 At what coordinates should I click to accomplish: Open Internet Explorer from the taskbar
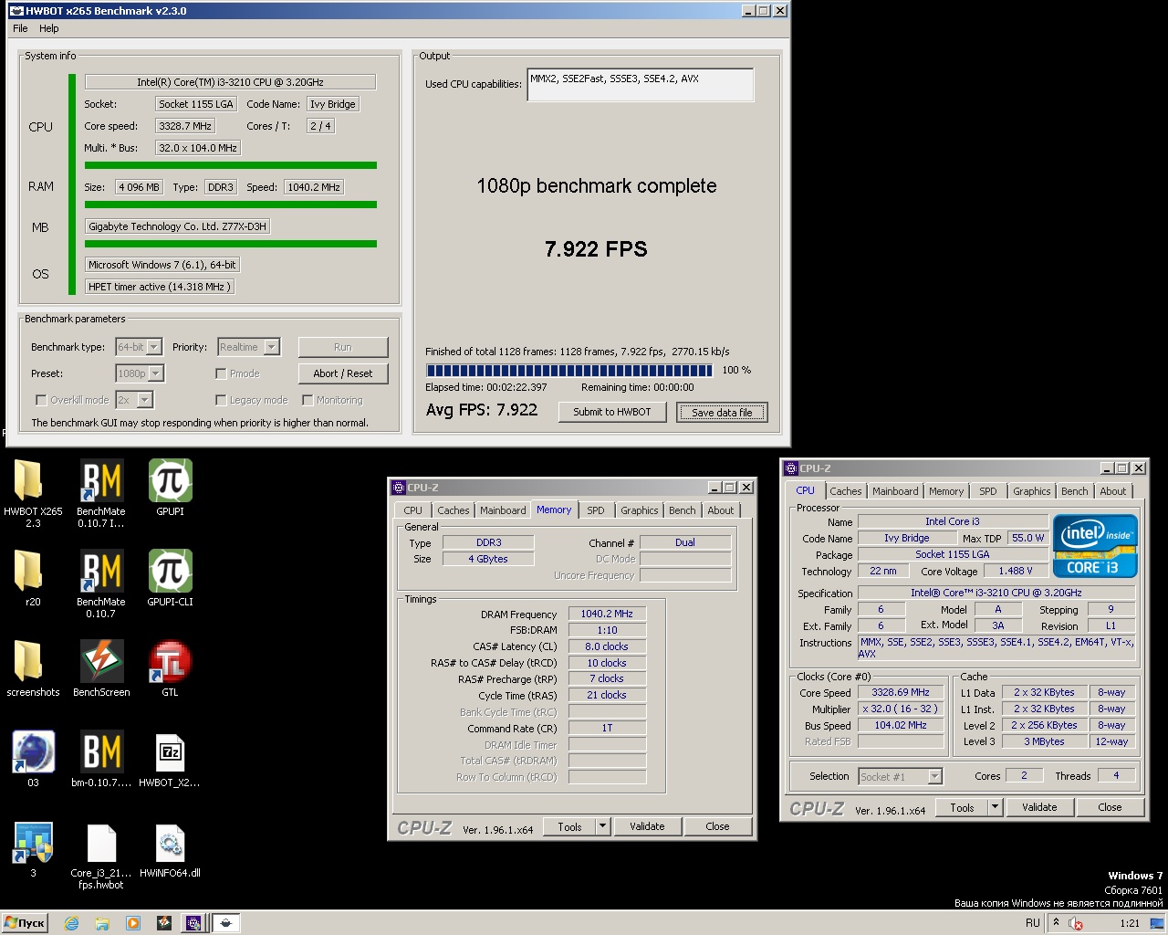[x=72, y=923]
